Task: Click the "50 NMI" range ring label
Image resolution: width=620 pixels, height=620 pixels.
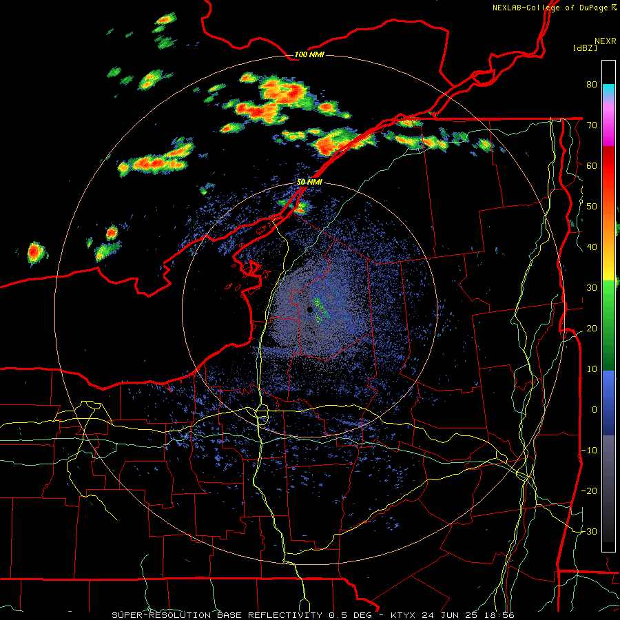Action: coord(309,183)
